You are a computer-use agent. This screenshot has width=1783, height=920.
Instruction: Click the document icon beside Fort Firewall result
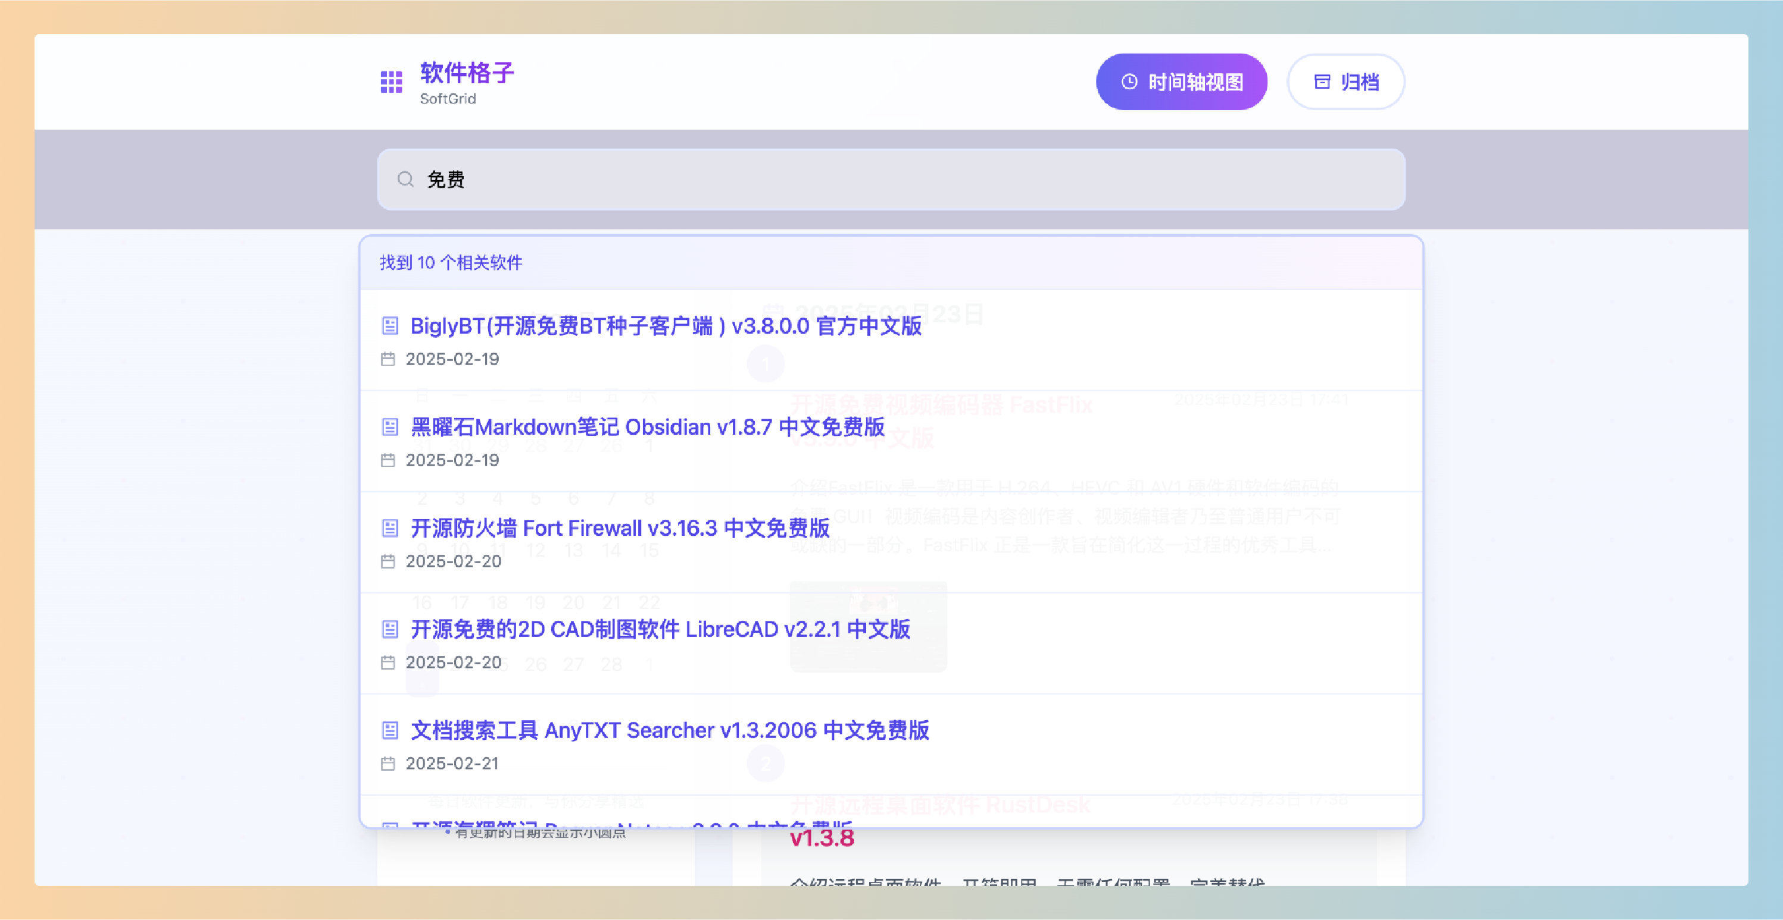[390, 528]
